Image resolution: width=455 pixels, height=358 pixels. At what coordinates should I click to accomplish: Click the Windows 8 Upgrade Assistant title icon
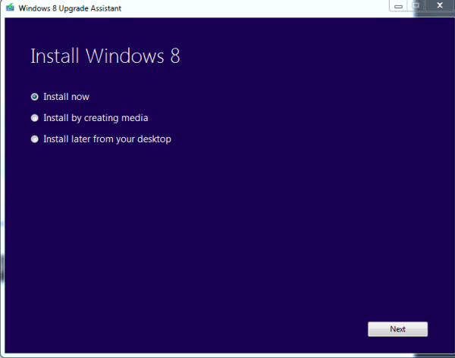pyautogui.click(x=10, y=8)
